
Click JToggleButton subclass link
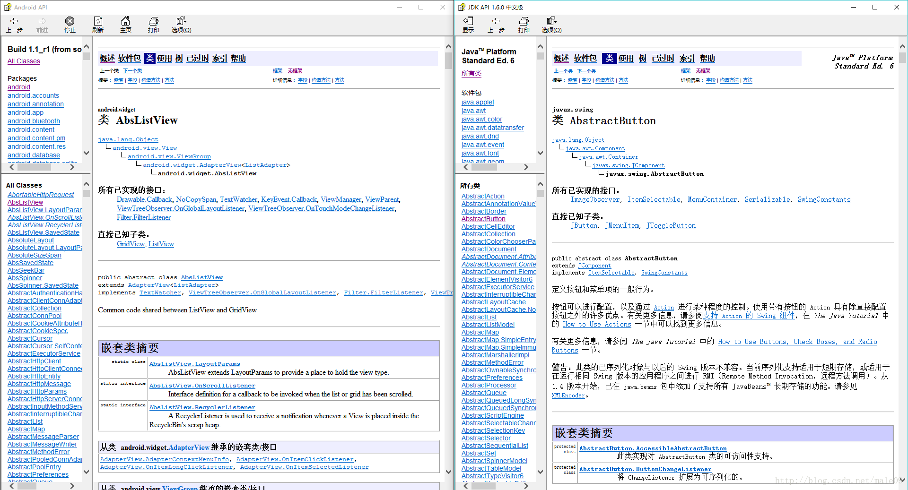pos(671,226)
